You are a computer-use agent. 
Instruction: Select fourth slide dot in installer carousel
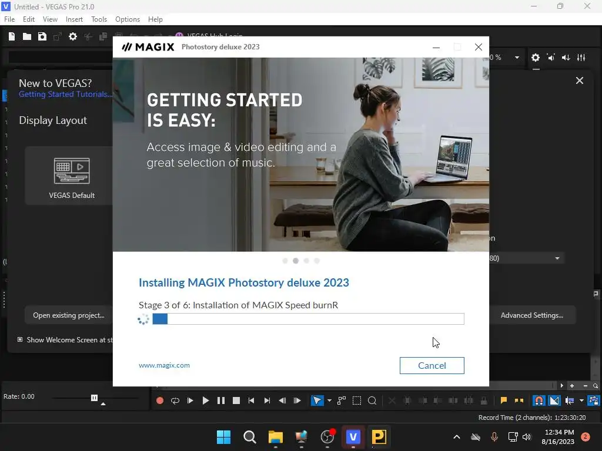(317, 261)
